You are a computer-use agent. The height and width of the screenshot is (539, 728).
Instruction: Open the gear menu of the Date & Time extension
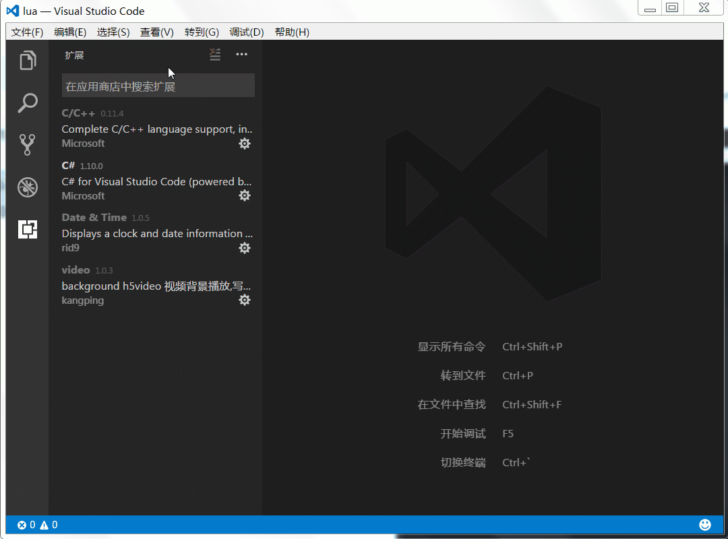click(245, 247)
